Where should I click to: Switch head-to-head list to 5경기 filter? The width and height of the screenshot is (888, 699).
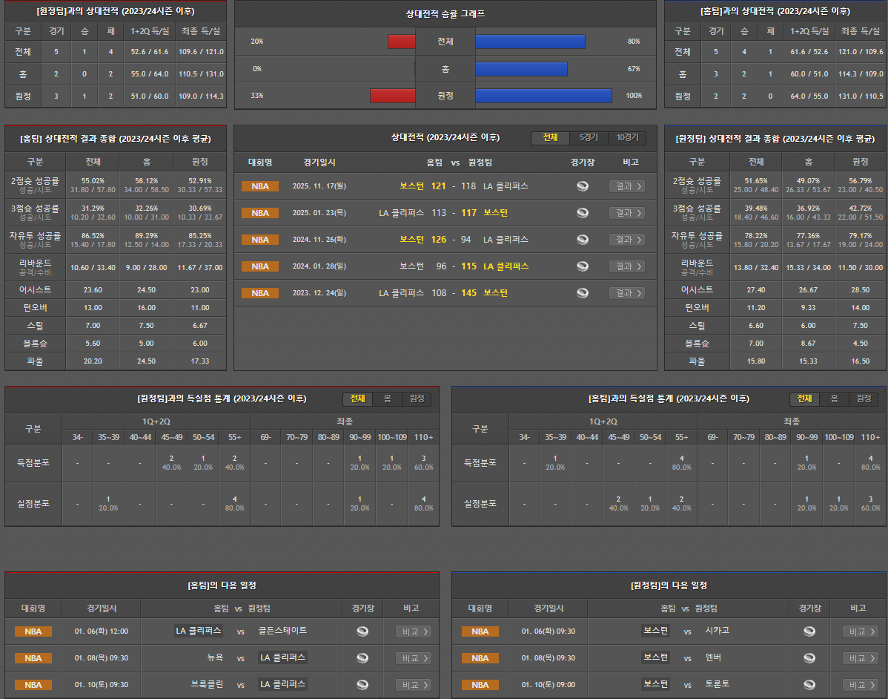[x=589, y=138]
